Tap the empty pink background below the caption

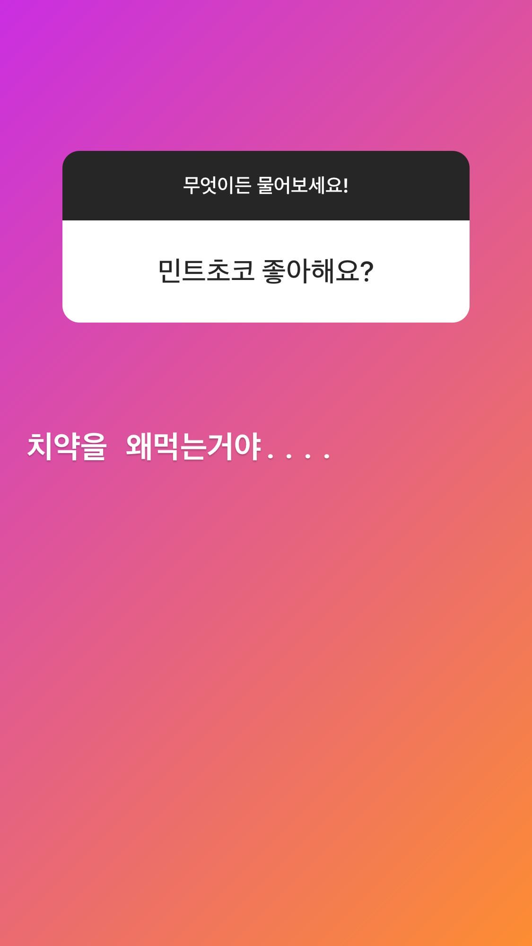(x=266, y=662)
